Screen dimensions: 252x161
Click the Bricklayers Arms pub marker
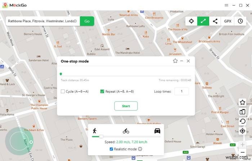click(x=209, y=38)
